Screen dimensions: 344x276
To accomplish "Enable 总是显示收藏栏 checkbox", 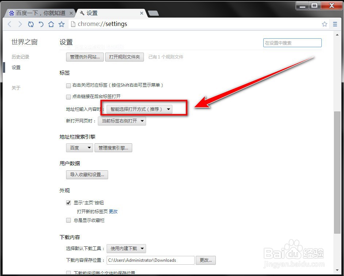I will coord(68,220).
